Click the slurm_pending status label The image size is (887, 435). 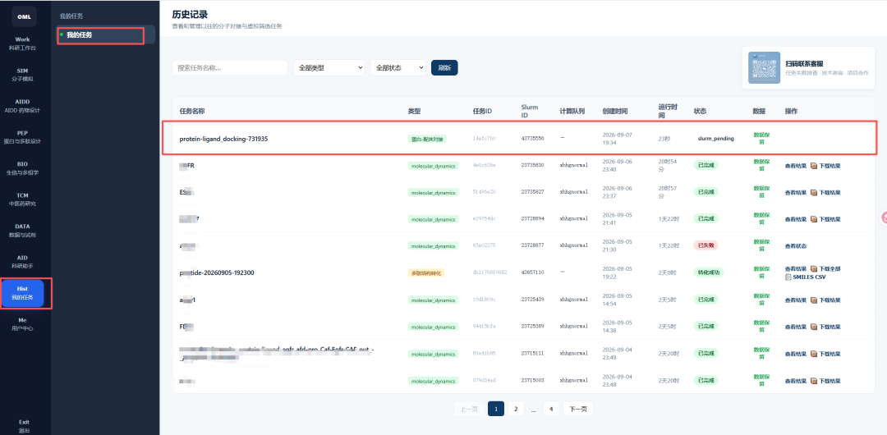tap(715, 139)
